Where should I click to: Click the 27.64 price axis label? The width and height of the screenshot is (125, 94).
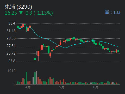[11, 46]
